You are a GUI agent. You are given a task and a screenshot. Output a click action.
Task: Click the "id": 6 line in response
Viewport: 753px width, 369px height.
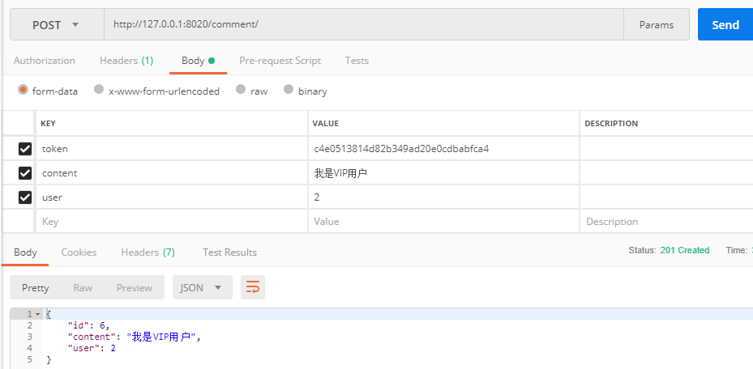(x=89, y=326)
